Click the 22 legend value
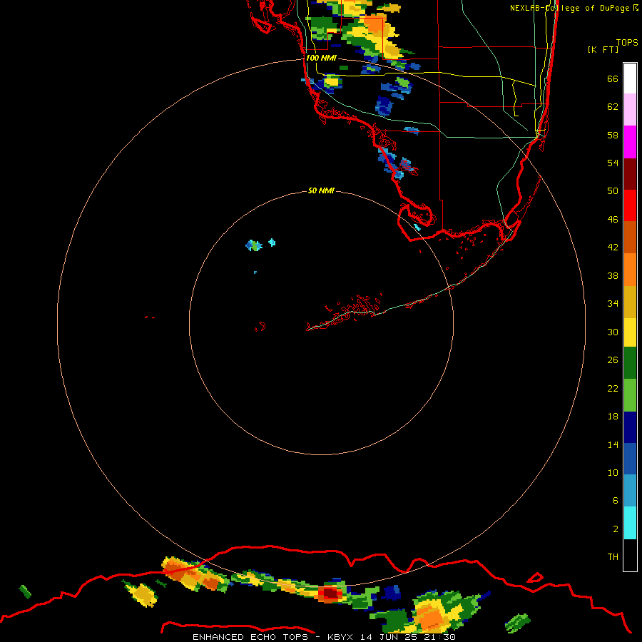The height and width of the screenshot is (642, 642). 613,389
